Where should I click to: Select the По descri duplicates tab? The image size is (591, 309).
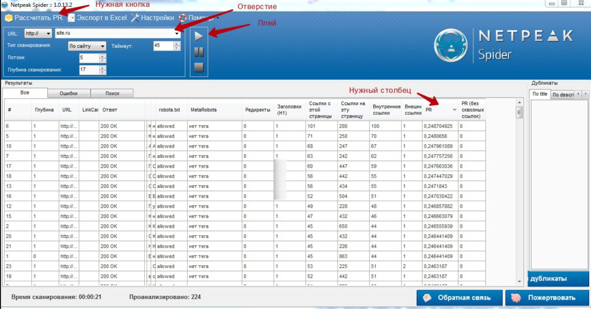(563, 95)
